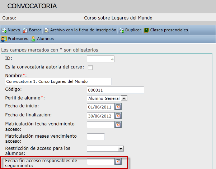Open the Perfil de alumno dropdown

[124, 98]
